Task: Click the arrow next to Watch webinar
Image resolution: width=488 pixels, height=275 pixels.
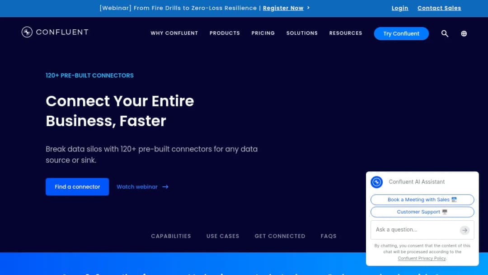Action: [x=165, y=187]
